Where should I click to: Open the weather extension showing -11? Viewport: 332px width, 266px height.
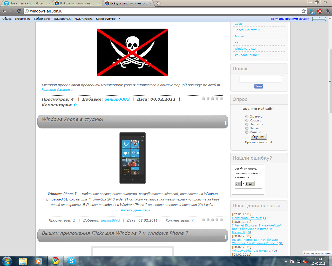point(312,11)
